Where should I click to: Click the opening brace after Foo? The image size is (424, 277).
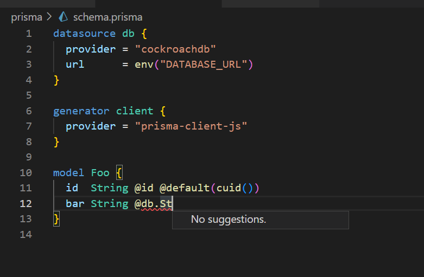(119, 172)
